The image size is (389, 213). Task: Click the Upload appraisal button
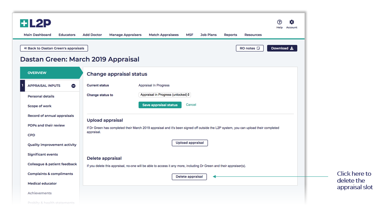click(190, 143)
